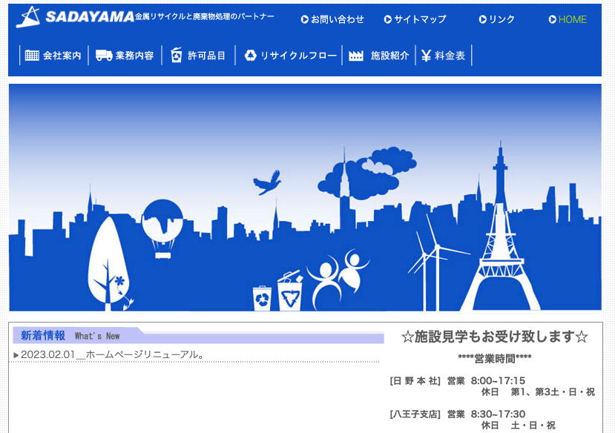Click the recycle bin icon for 許可品目
Screen dimensions: 615x433
pos(176,56)
